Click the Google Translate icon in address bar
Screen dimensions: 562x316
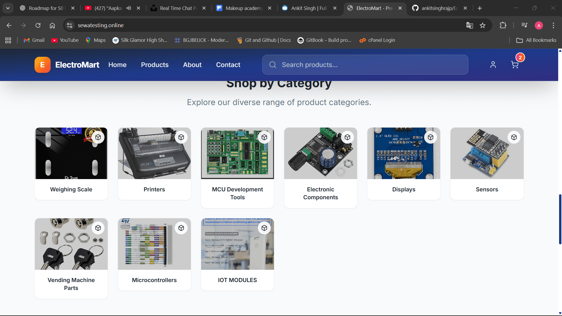470,25
